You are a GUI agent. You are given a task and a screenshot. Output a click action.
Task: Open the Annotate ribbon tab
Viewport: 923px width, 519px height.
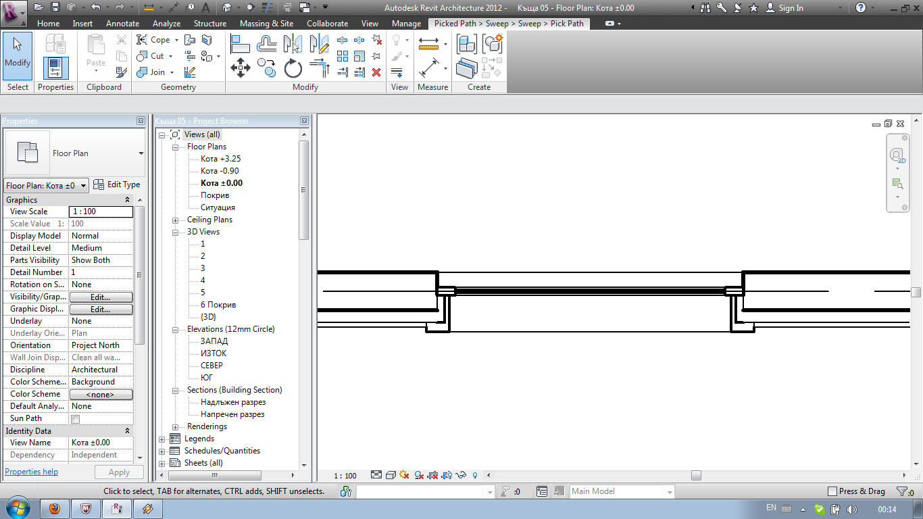click(x=123, y=24)
